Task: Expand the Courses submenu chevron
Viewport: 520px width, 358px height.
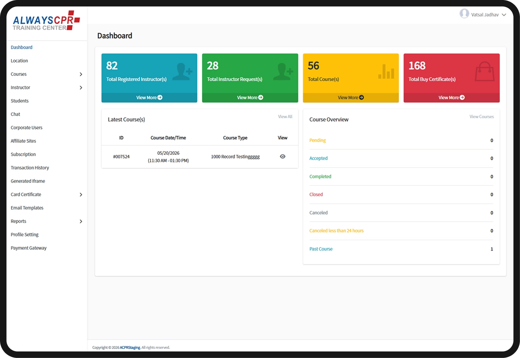Action: tap(81, 74)
